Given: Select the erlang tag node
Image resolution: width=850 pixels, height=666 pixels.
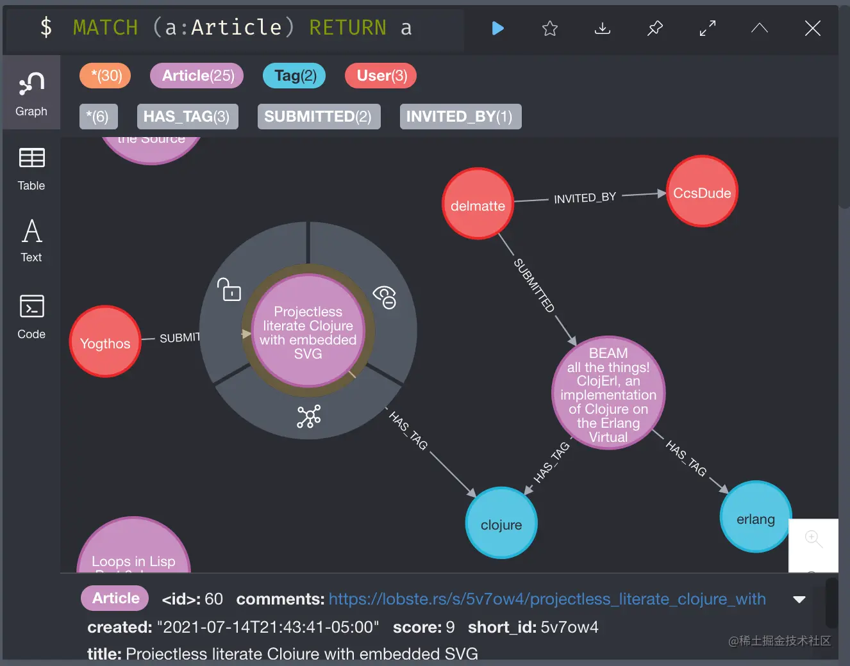Looking at the screenshot, I should coord(756,517).
